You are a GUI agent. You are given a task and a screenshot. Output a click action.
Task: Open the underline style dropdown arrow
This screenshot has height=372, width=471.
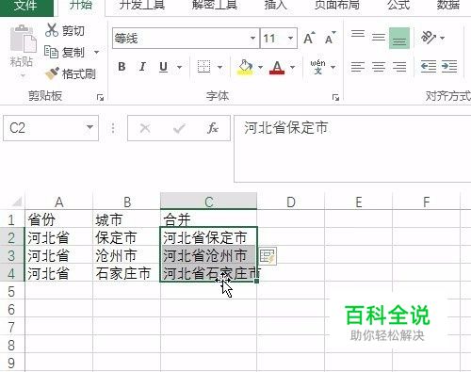(x=179, y=67)
